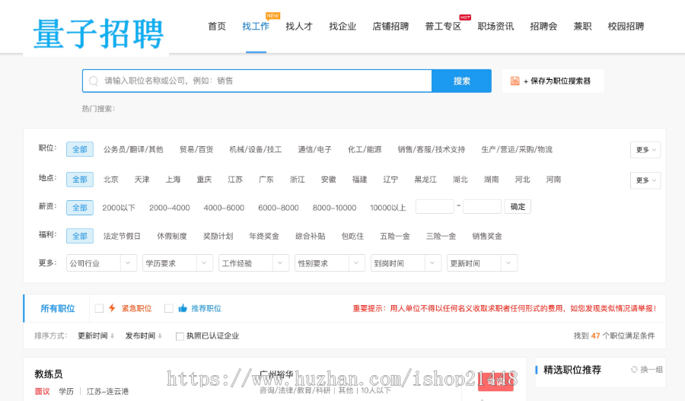The width and height of the screenshot is (685, 401).
Task: Click the sort arrow beside 更新时间
Action: (x=113, y=336)
